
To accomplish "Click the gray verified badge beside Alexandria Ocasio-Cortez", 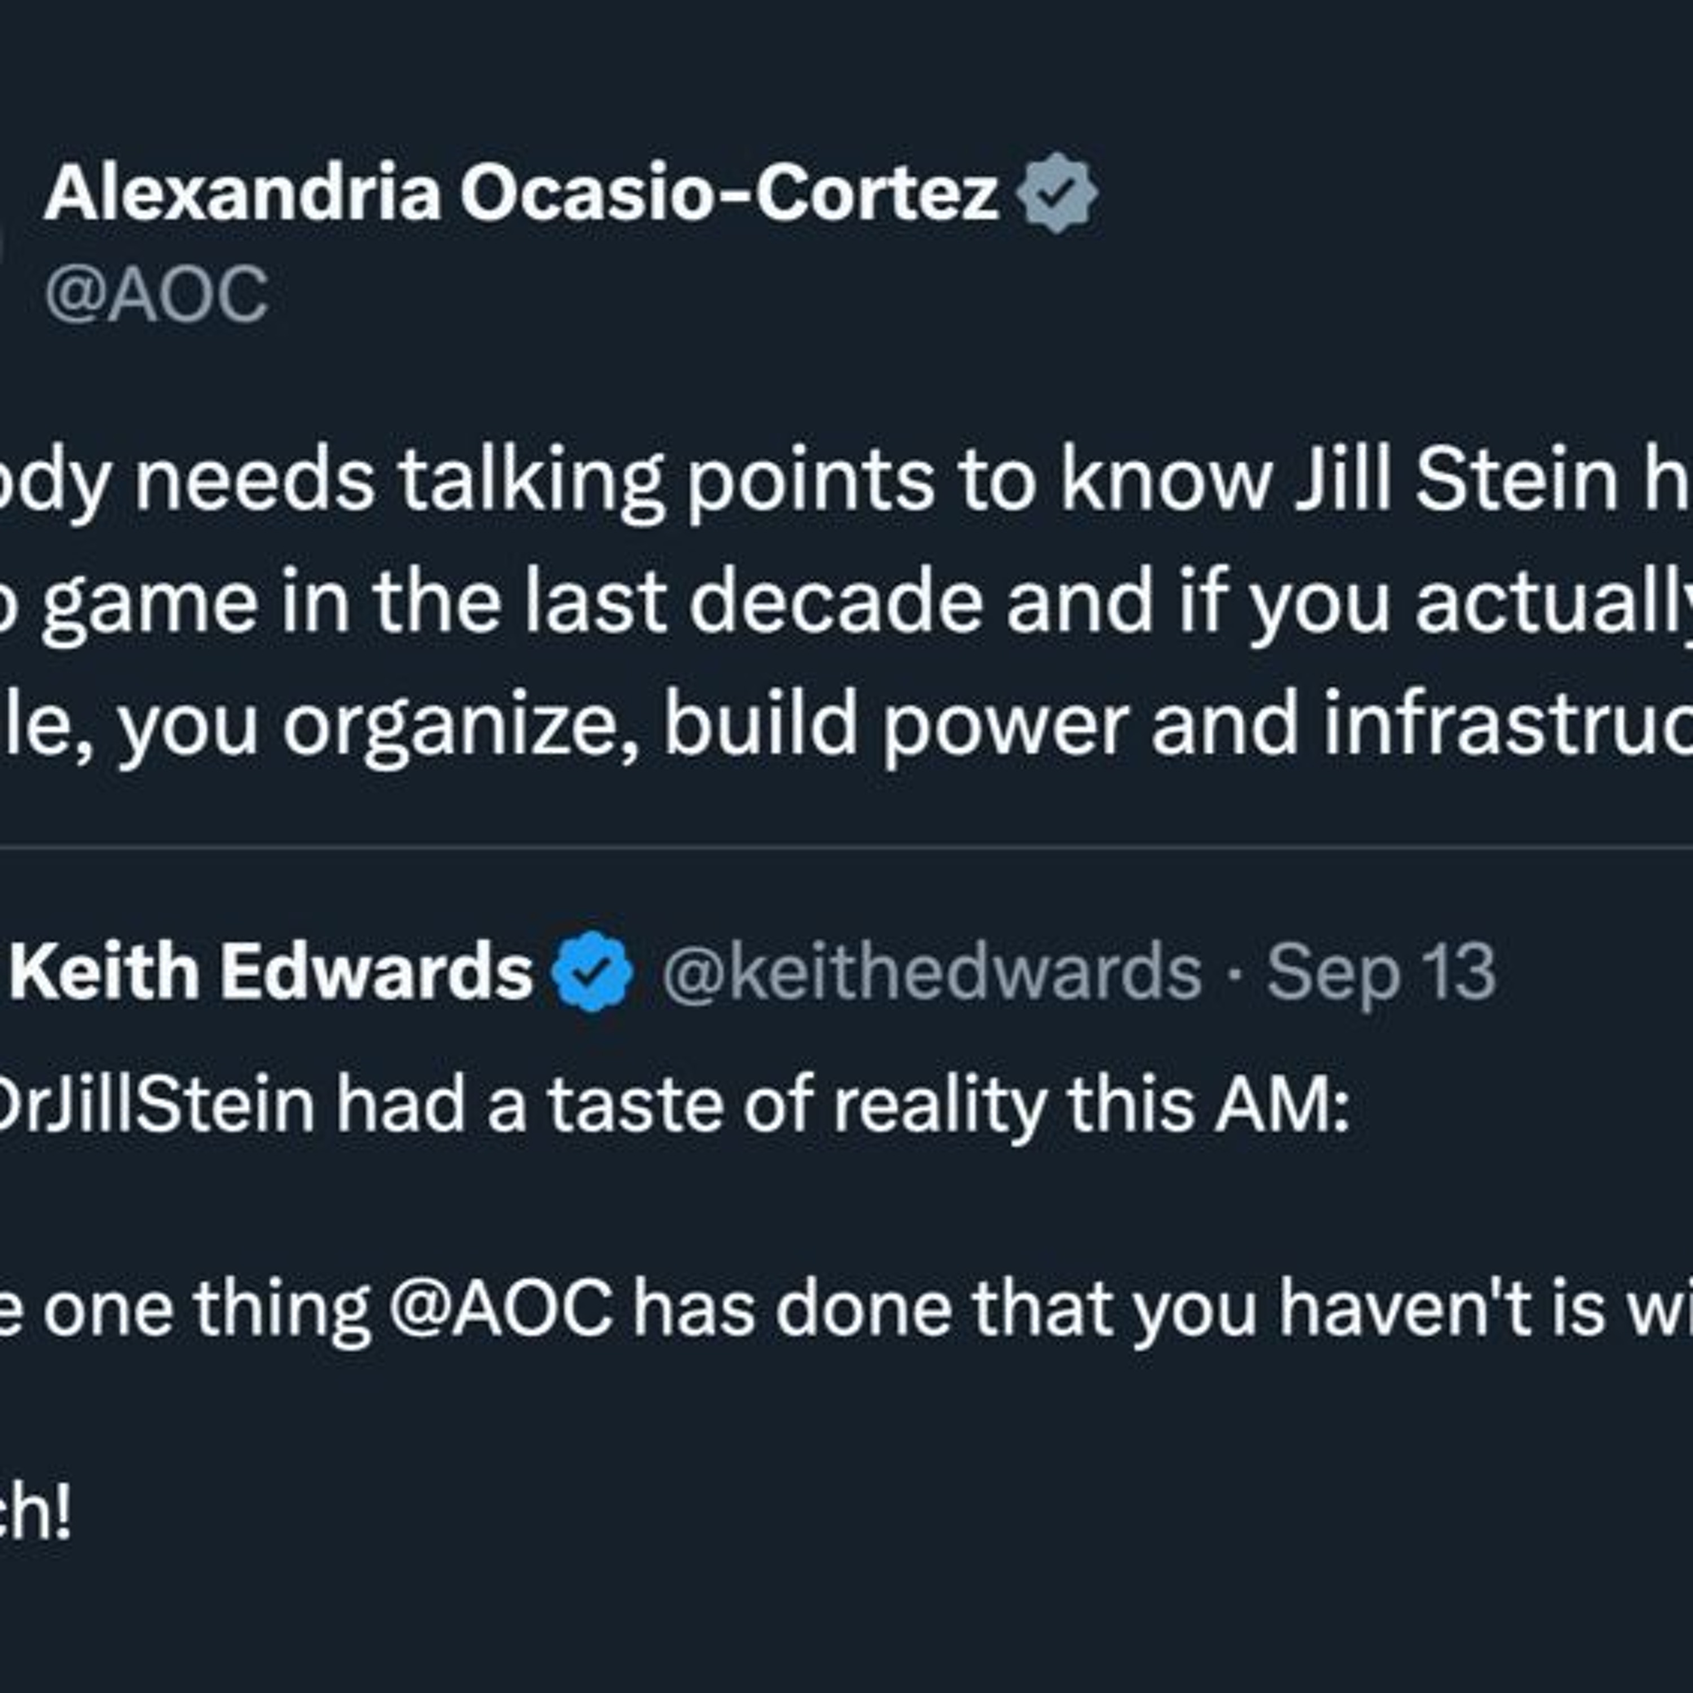I will pyautogui.click(x=1058, y=193).
